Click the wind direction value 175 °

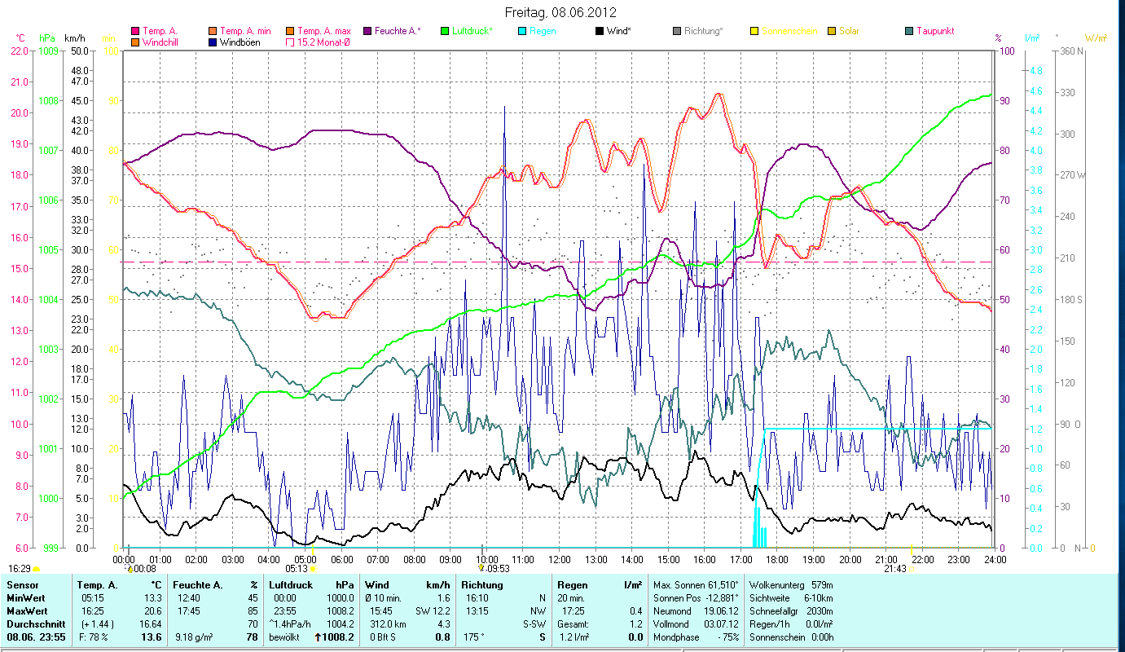[x=475, y=637]
